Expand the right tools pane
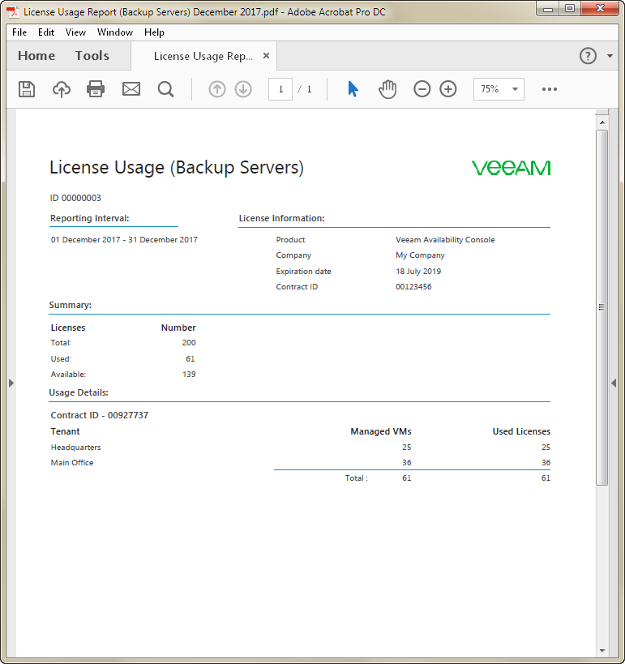 (613, 383)
